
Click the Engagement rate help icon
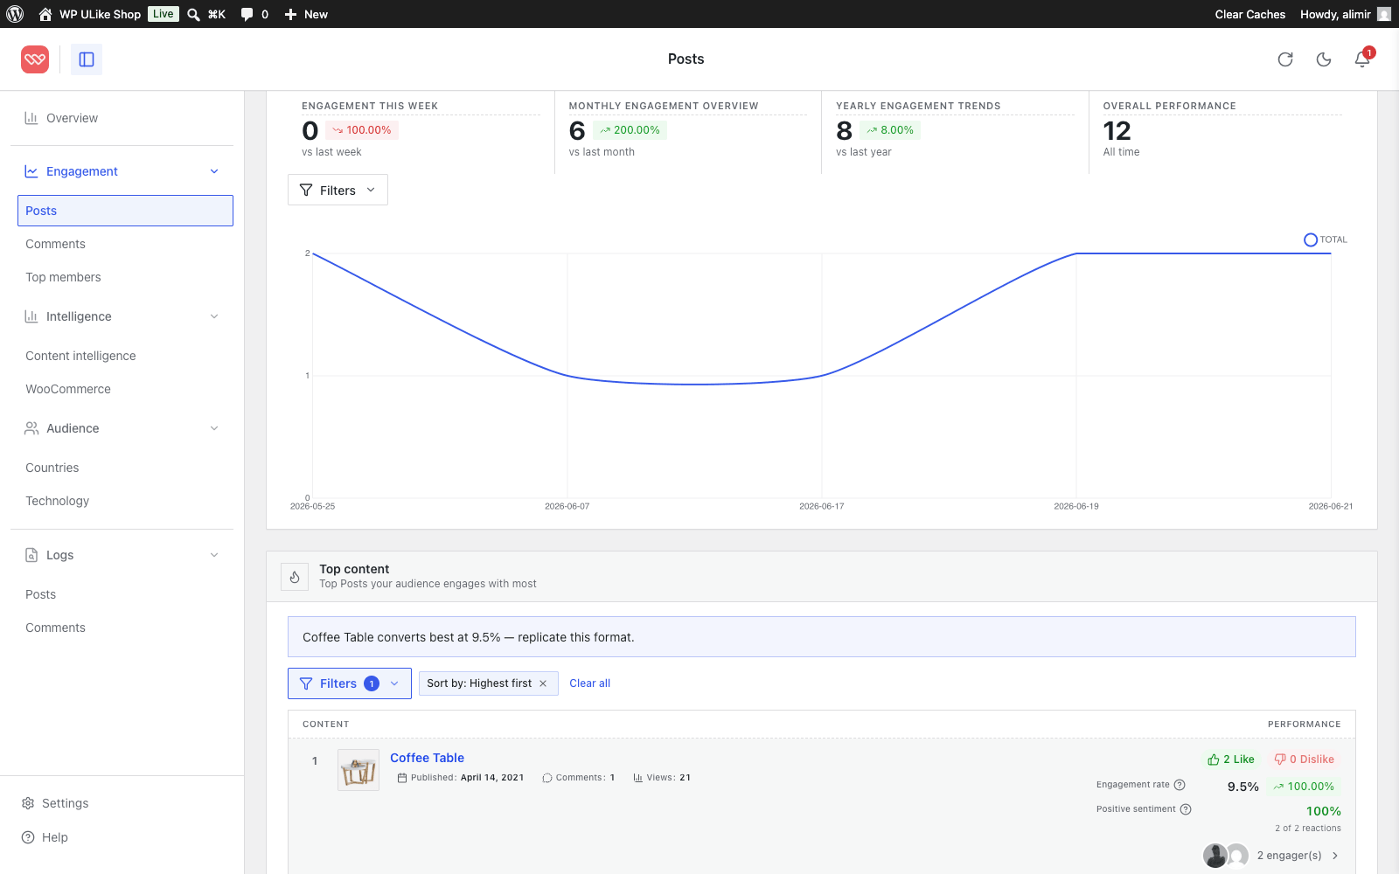[1180, 785]
